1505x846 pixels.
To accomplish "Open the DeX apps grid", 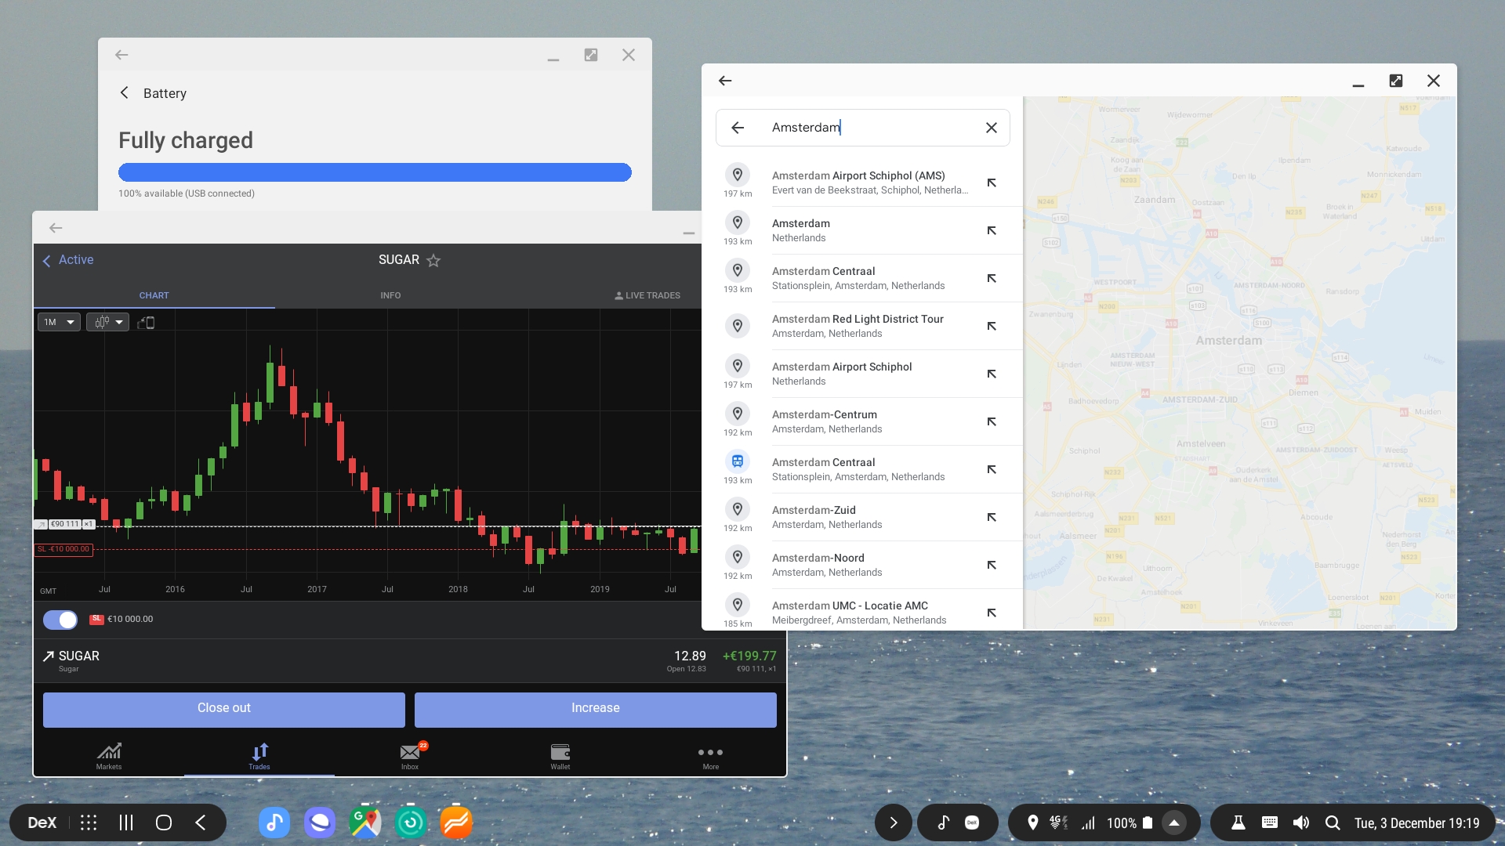I will (x=89, y=822).
